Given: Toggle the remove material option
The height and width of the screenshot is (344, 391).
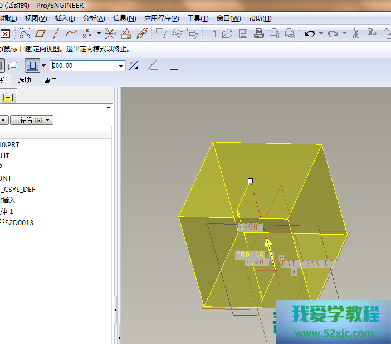Looking at the screenshot, I should tap(153, 66).
